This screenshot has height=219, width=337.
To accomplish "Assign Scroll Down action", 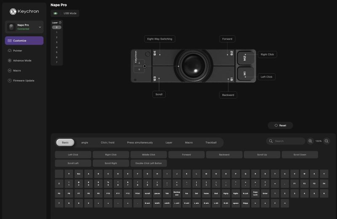I will pyautogui.click(x=300, y=155).
